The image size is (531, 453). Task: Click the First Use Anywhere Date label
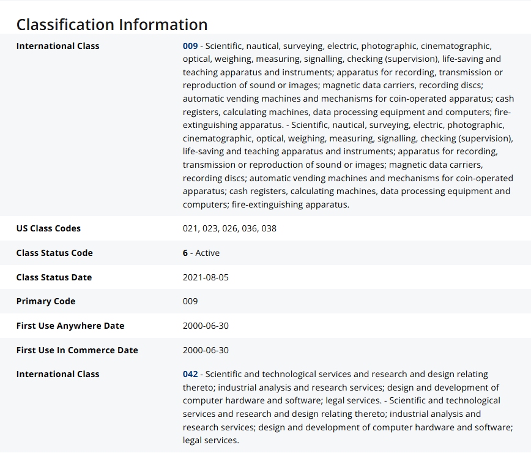pyautogui.click(x=70, y=326)
